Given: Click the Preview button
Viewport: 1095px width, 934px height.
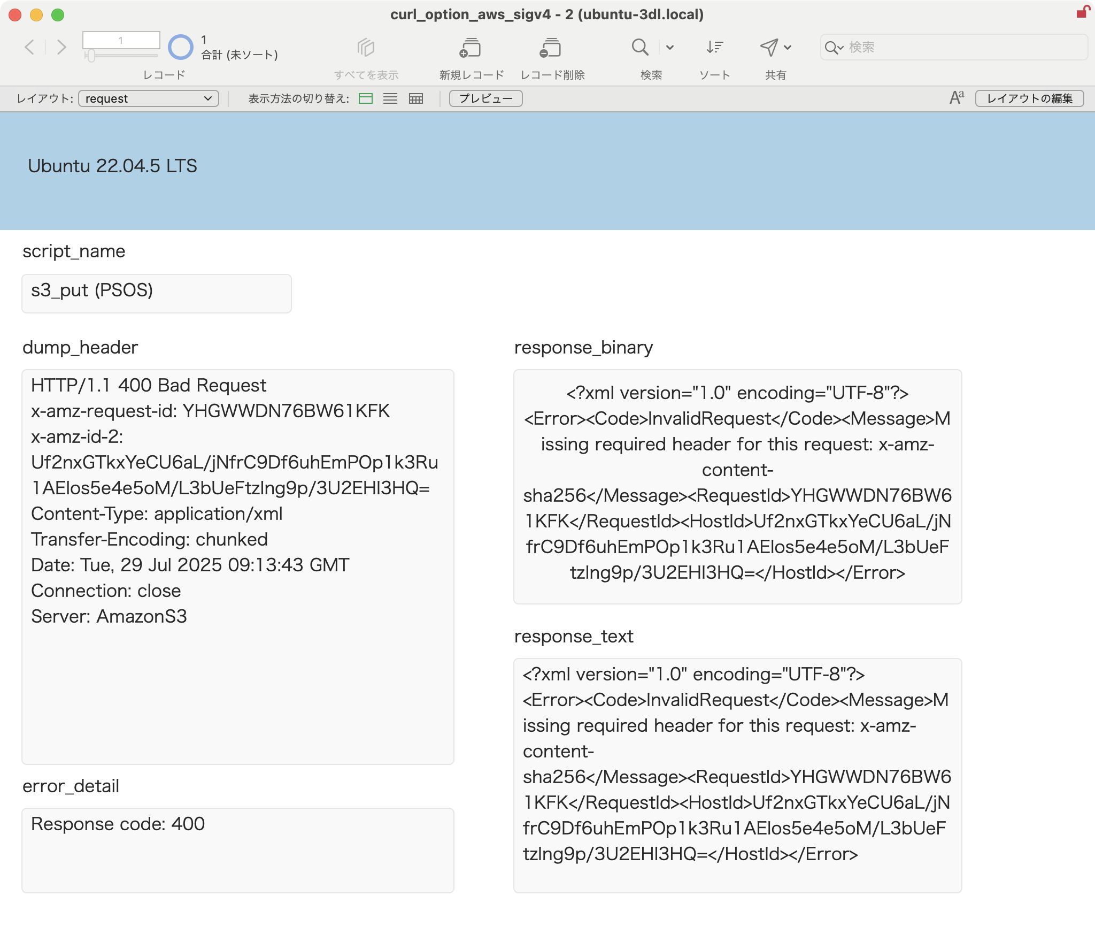Looking at the screenshot, I should [485, 98].
